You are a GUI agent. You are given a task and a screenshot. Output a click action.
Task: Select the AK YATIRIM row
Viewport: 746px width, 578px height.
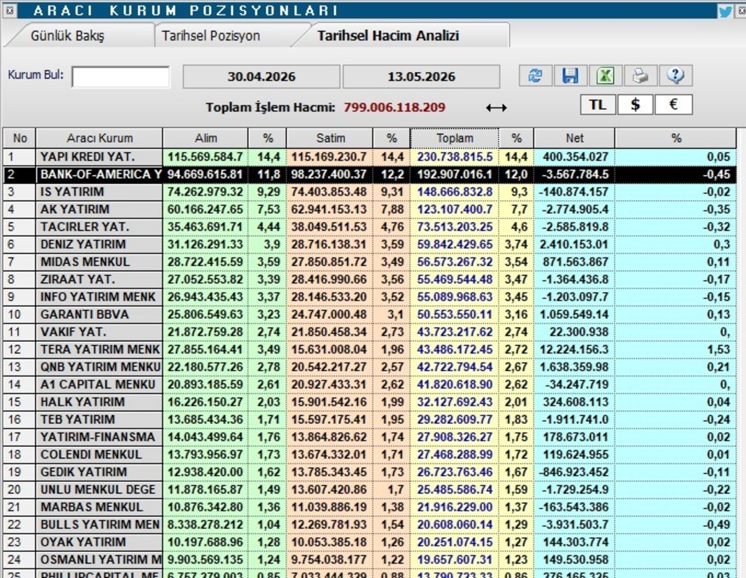(370, 209)
